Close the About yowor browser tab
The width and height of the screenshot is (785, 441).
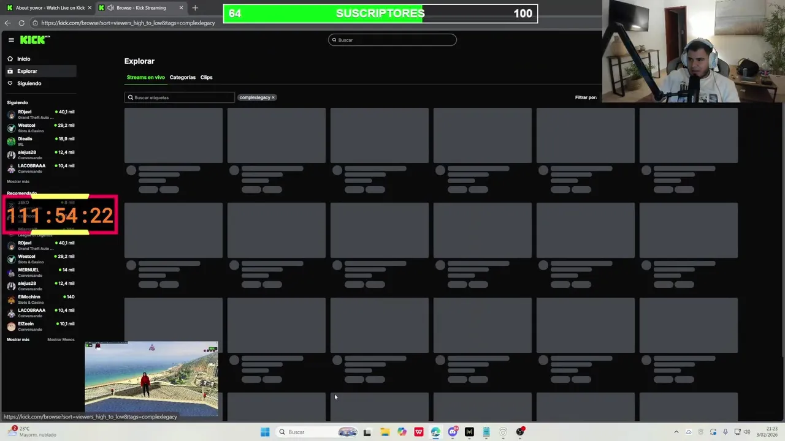point(90,8)
